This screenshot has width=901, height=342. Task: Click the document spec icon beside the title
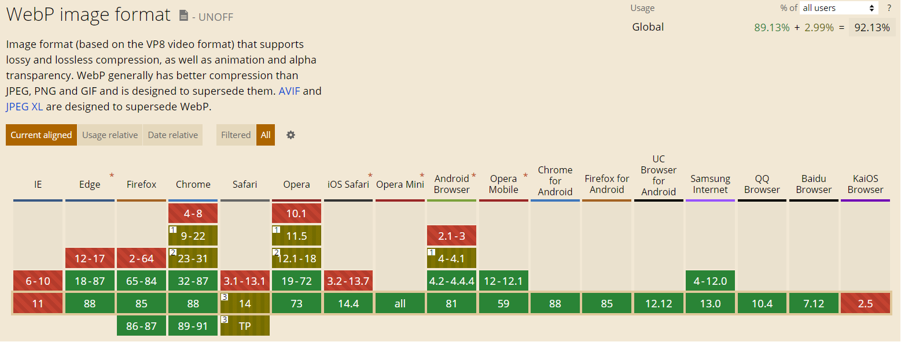pyautogui.click(x=183, y=16)
